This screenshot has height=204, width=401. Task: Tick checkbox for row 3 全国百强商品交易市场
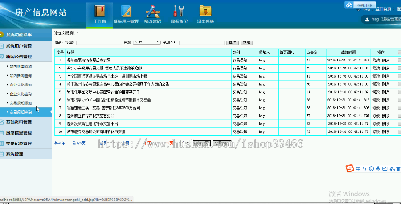point(399,76)
